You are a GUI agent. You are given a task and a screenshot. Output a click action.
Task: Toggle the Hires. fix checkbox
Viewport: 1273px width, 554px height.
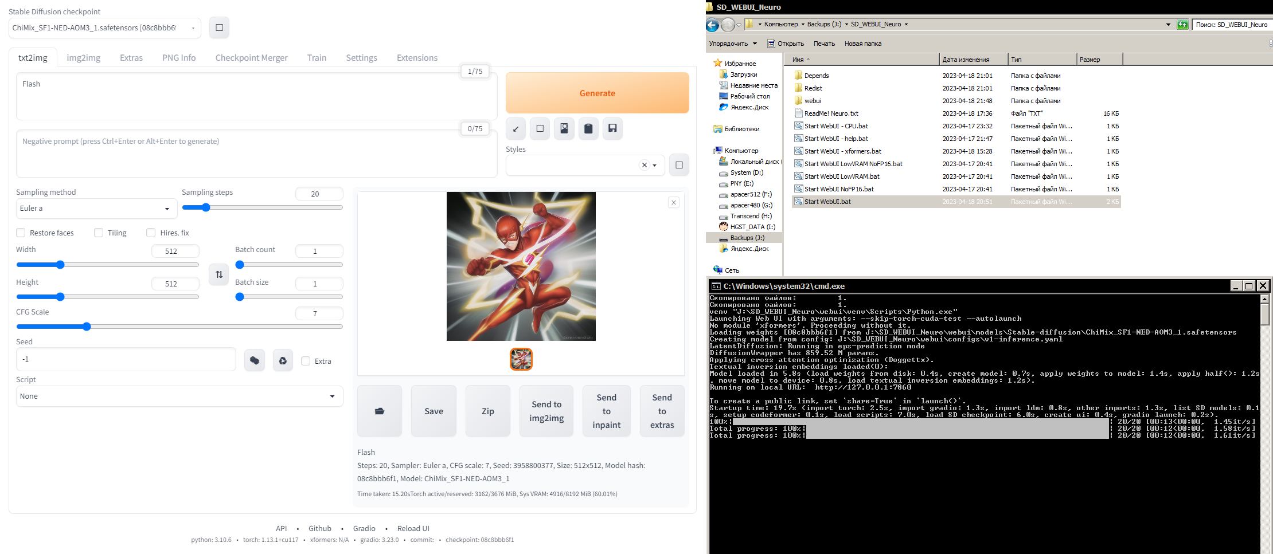[151, 233]
